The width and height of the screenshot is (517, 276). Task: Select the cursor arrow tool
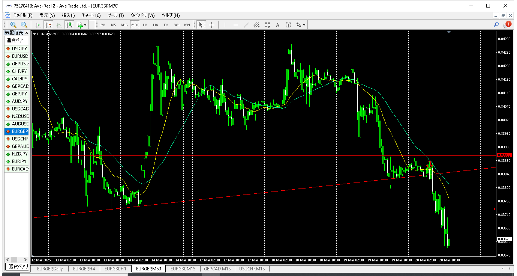coord(201,25)
